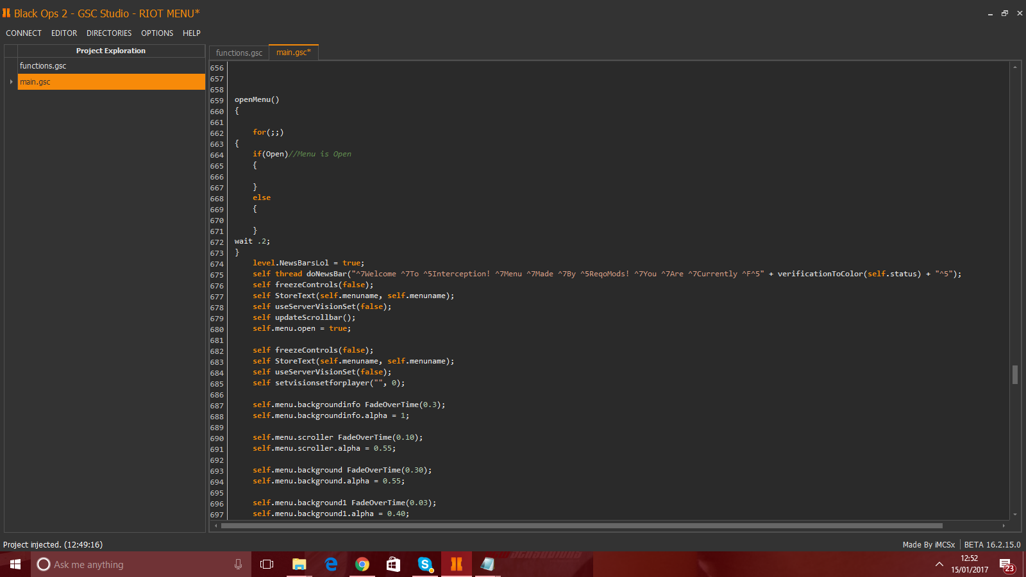The height and width of the screenshot is (577, 1026).
Task: Show hidden system tray icons
Action: pyautogui.click(x=939, y=564)
